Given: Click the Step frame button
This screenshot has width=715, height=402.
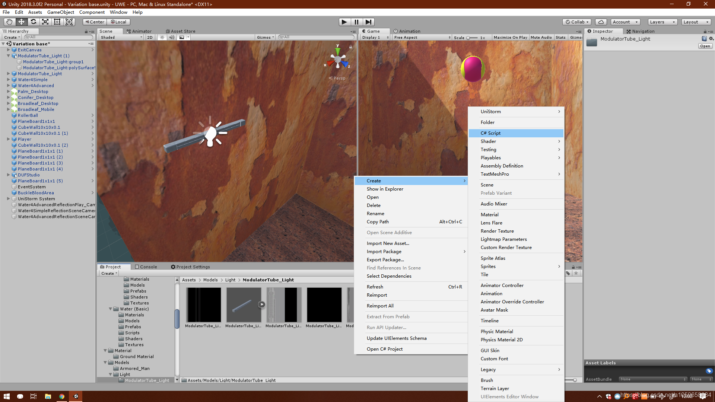Looking at the screenshot, I should [368, 22].
